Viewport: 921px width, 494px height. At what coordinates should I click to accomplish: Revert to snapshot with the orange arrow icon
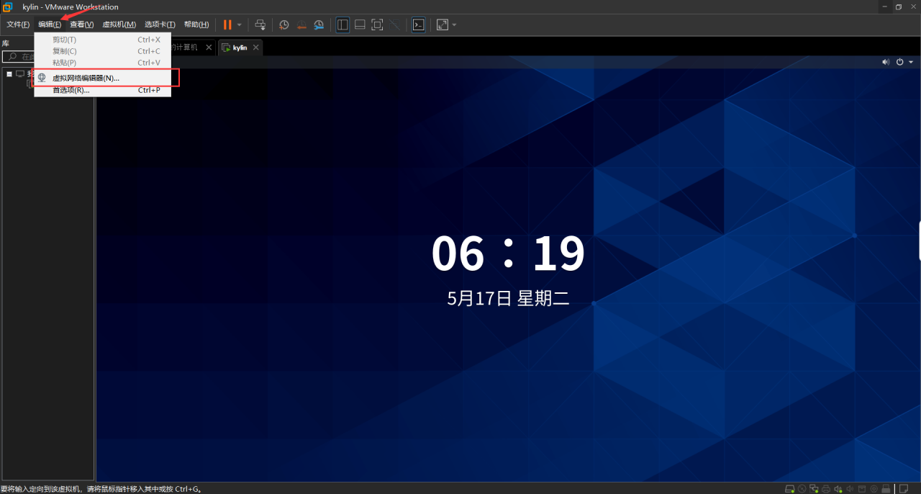tap(301, 24)
